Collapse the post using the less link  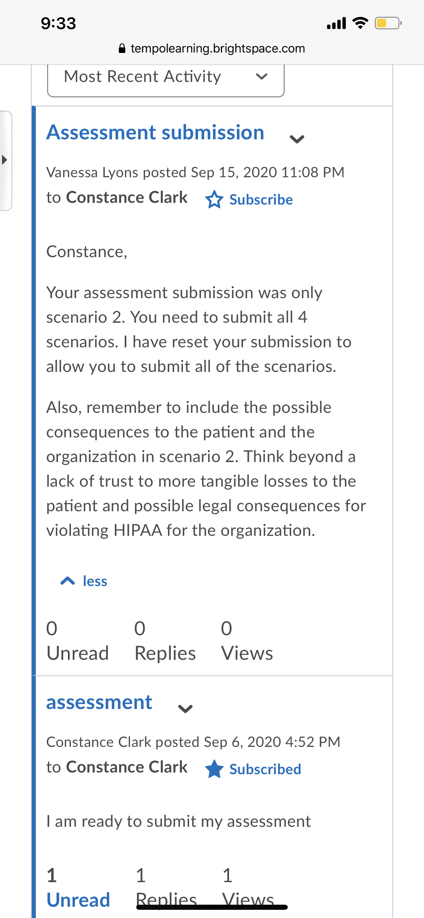pyautogui.click(x=95, y=581)
